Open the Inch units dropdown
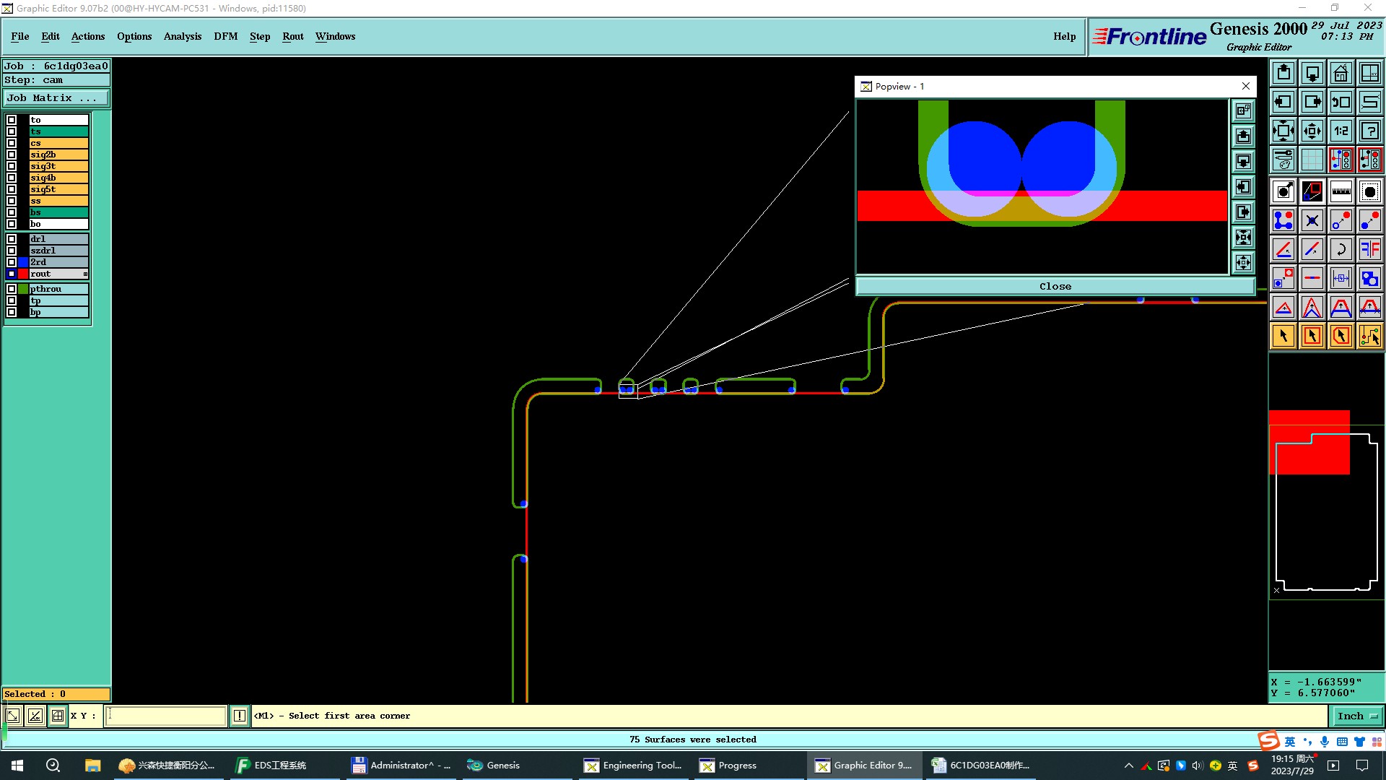The width and height of the screenshot is (1386, 780). pos(1357,716)
